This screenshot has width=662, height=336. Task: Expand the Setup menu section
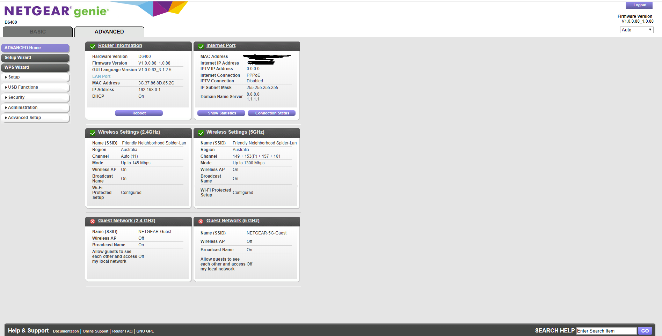(x=35, y=77)
